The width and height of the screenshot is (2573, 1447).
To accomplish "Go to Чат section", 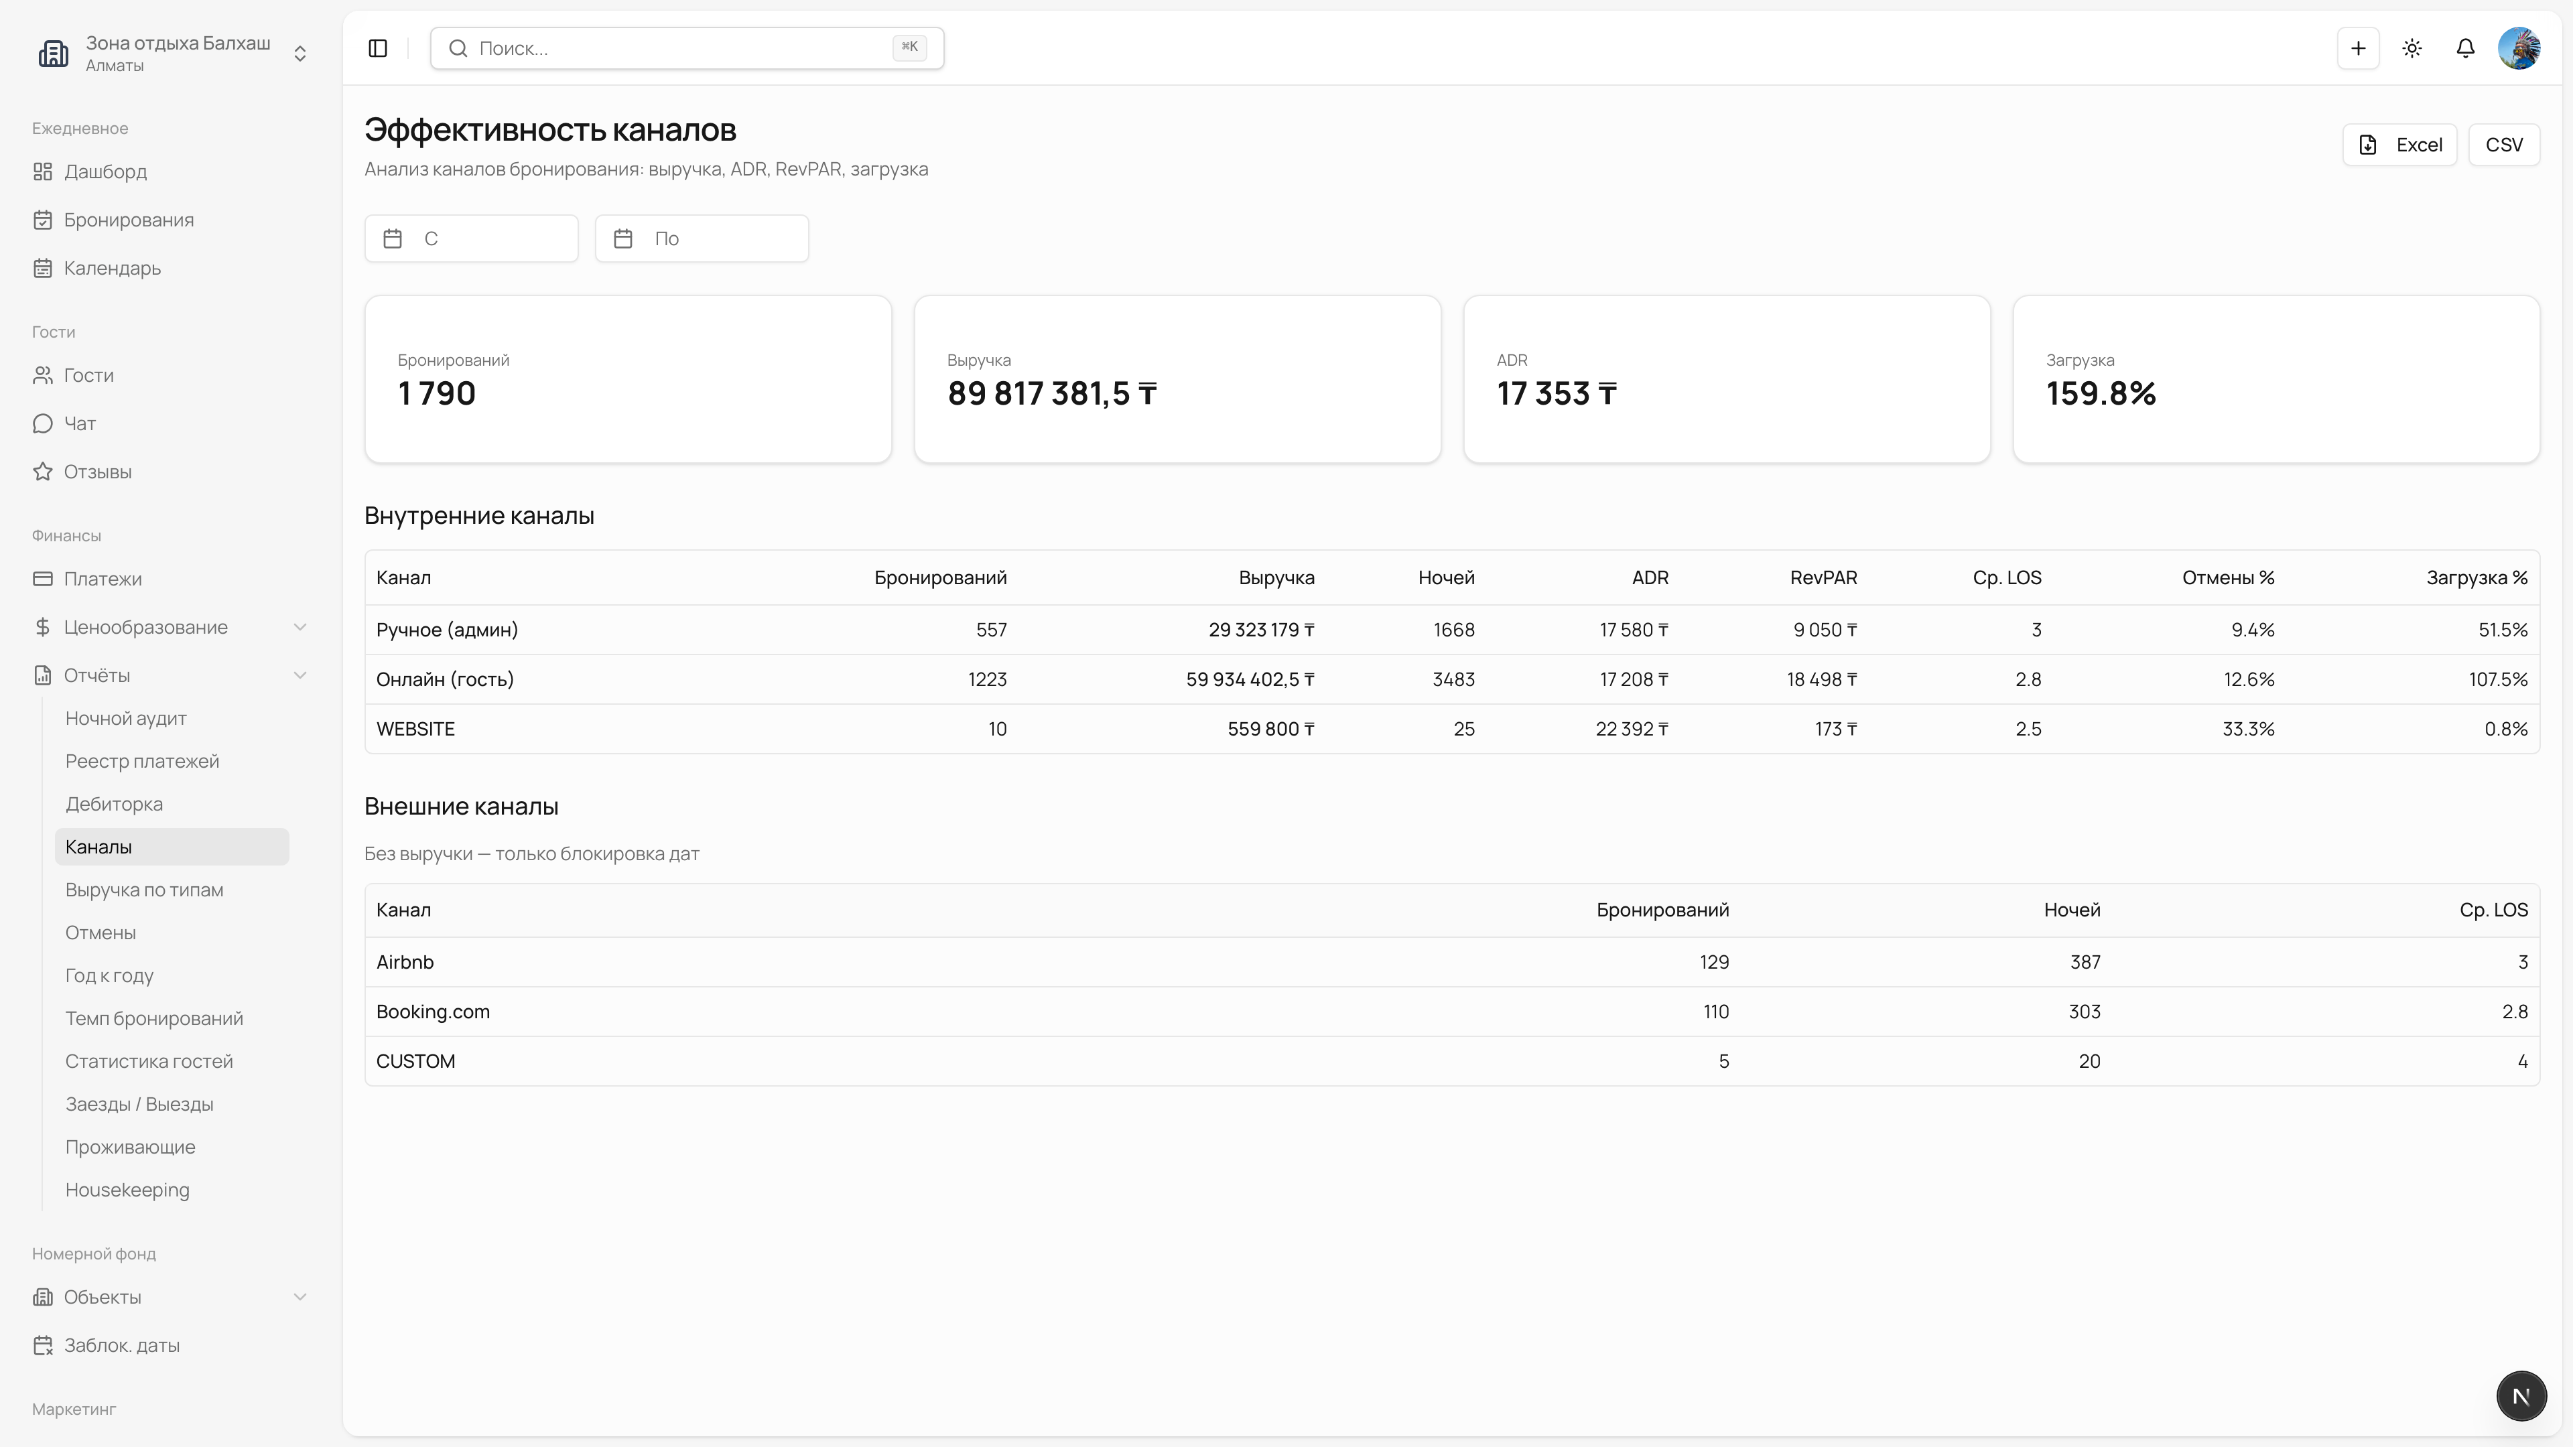I will 80,423.
